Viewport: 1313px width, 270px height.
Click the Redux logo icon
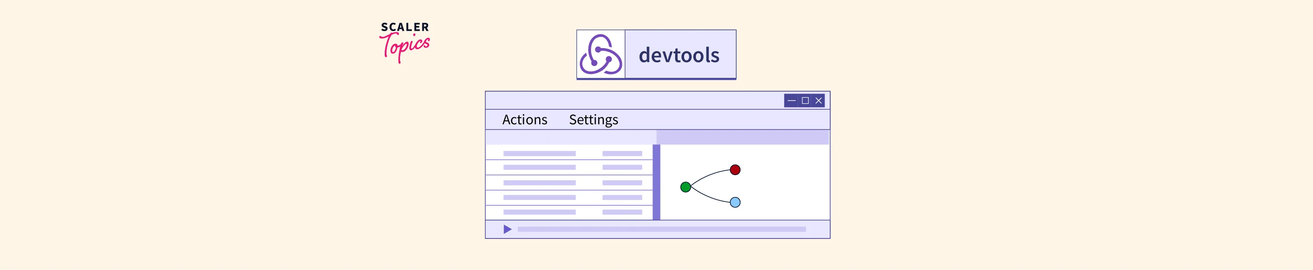pyautogui.click(x=600, y=55)
